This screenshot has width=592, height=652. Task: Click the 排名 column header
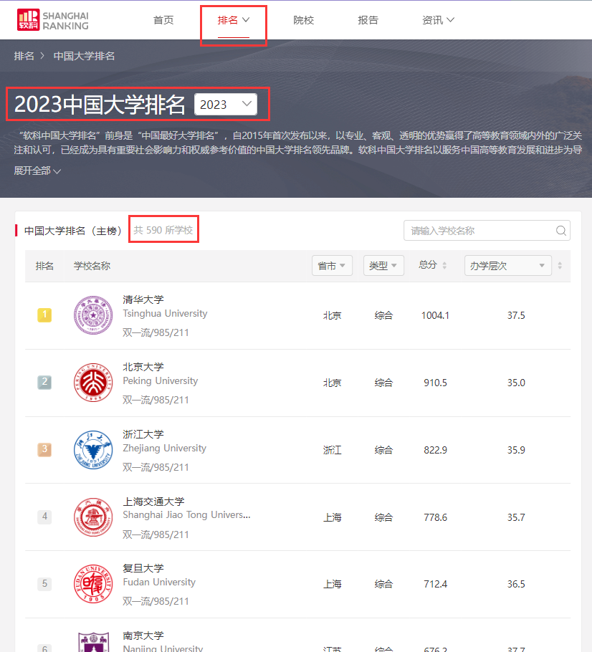(x=44, y=266)
